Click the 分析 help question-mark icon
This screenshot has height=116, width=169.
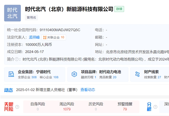click(155, 107)
